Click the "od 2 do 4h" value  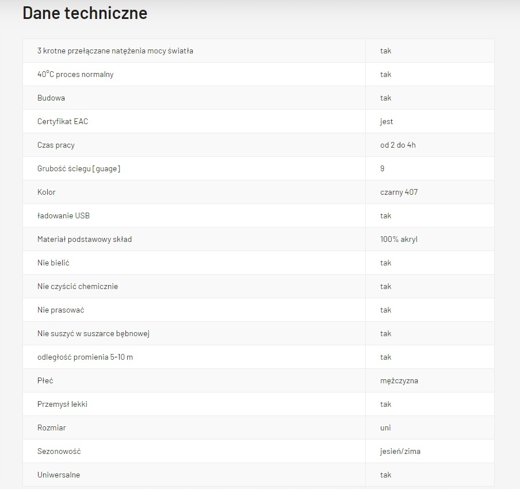tap(397, 145)
